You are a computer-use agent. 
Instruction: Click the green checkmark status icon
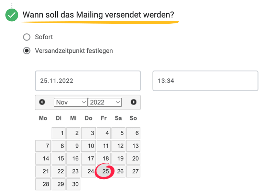pos(12,15)
